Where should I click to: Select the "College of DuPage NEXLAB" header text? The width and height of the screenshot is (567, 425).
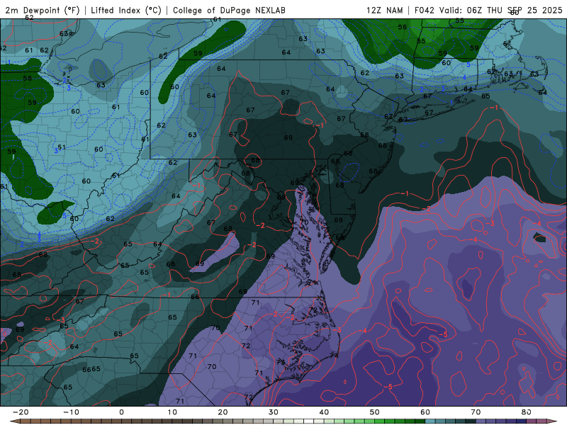pos(229,10)
